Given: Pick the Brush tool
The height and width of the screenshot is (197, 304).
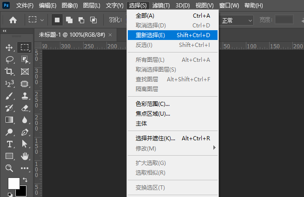Looking at the screenshot, I should point(9,96).
